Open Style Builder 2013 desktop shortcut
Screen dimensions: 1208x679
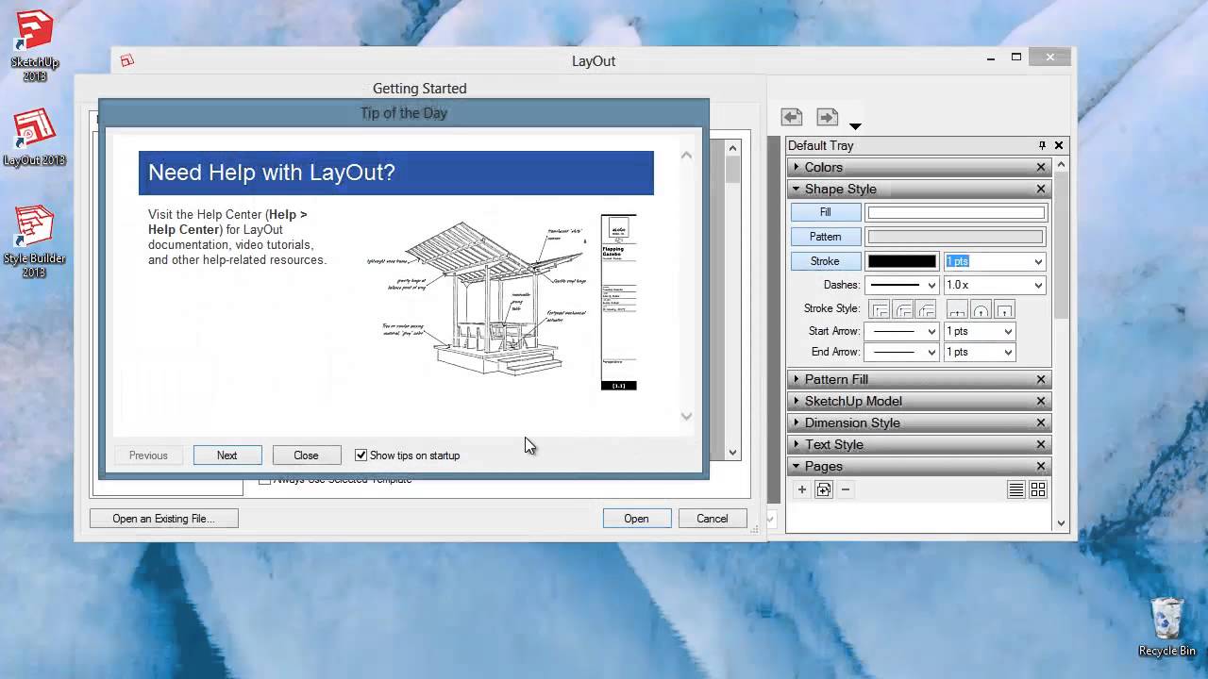coord(35,241)
